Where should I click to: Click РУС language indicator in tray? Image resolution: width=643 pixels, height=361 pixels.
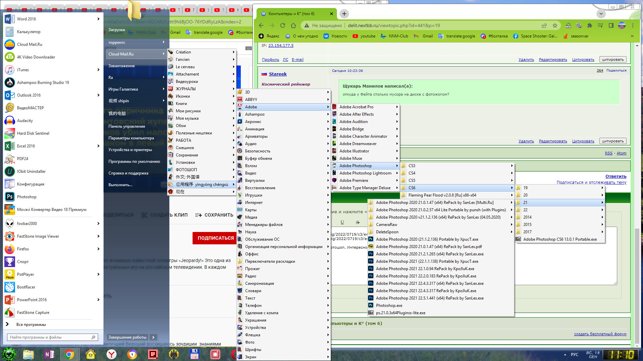575,354
